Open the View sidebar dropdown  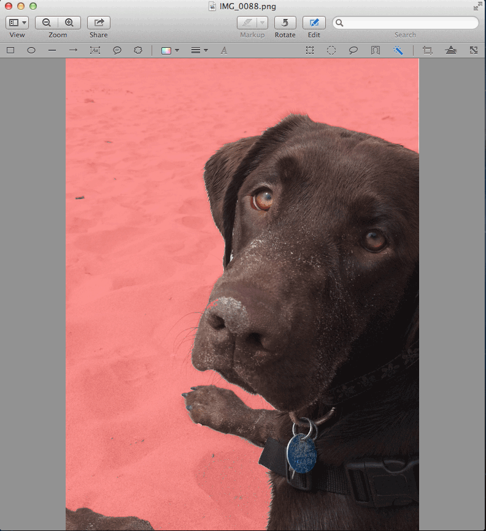pyautogui.click(x=17, y=23)
